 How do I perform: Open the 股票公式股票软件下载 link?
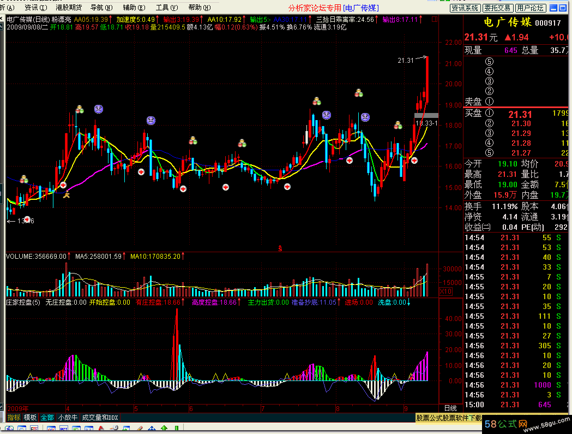point(449,418)
